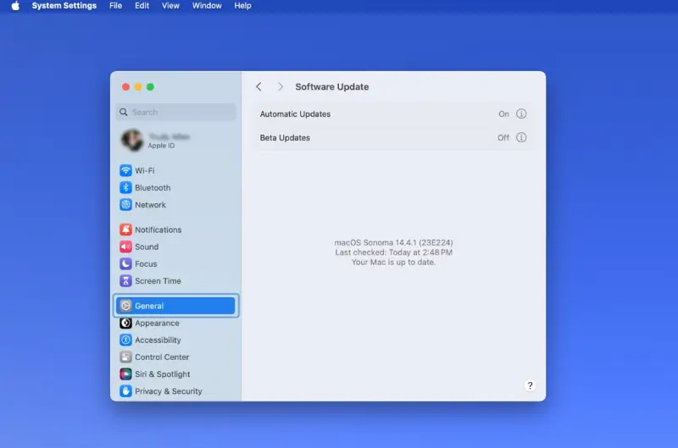Select Notifications label in the sidebar
678x448 pixels.
(158, 230)
